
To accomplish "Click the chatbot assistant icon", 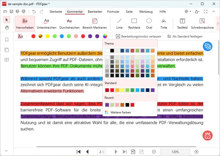I will (x=207, y=135).
